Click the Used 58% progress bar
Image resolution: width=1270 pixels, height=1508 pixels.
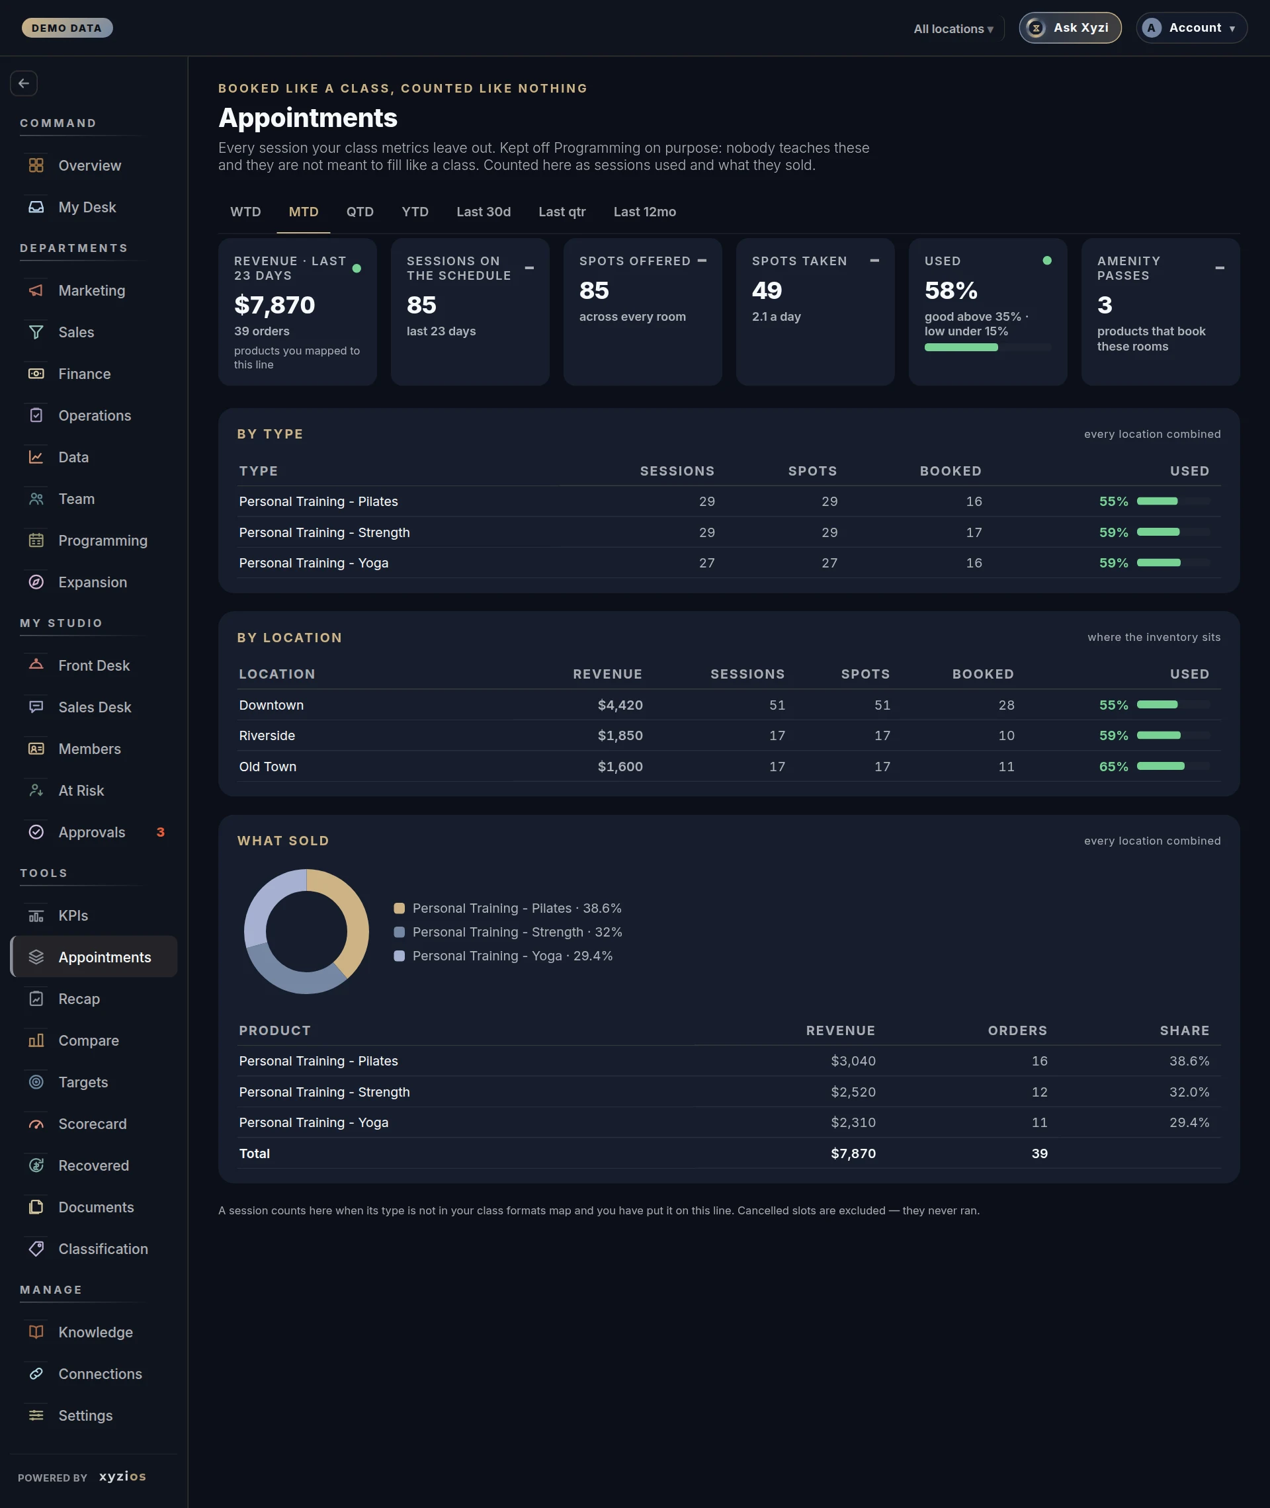coord(988,349)
